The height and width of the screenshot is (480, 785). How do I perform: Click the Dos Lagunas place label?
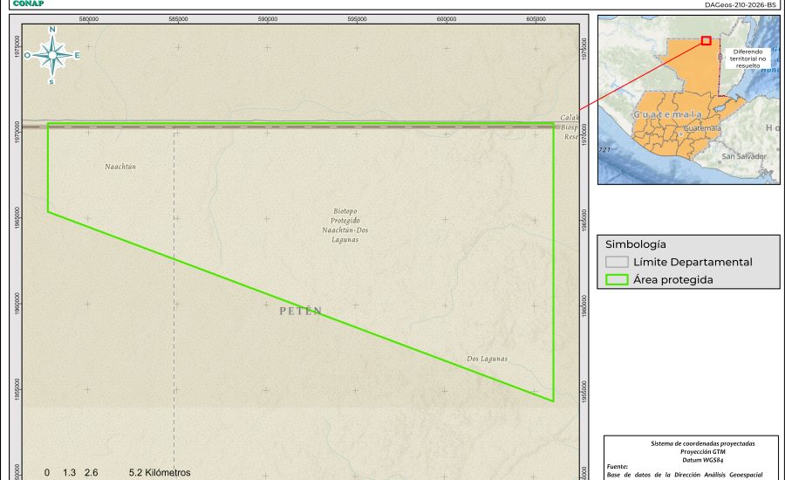click(x=487, y=359)
